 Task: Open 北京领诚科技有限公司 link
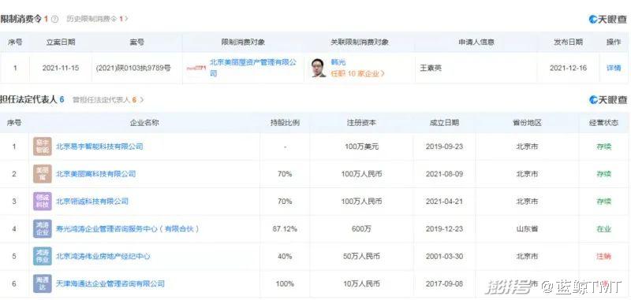coord(92,202)
